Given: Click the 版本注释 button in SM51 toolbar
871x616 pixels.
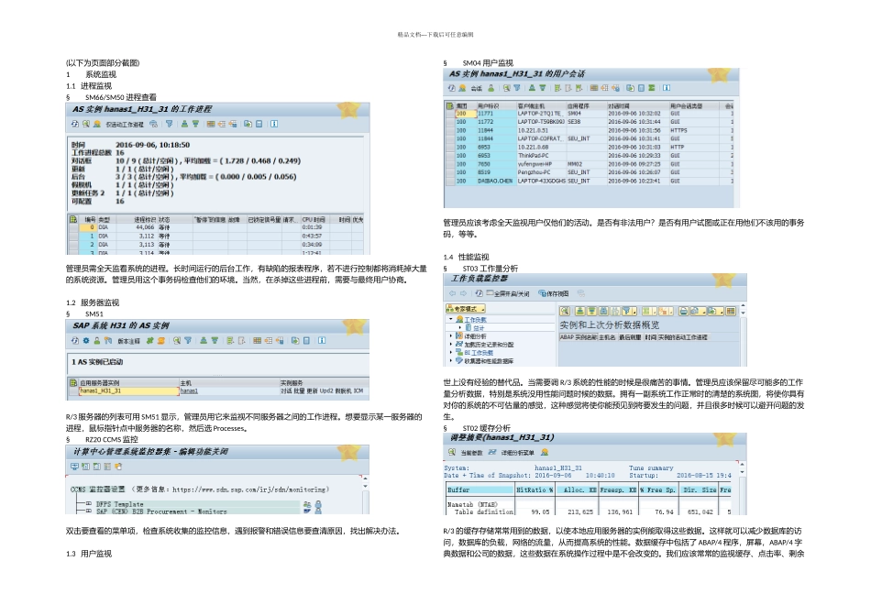Looking at the screenshot, I should (x=128, y=341).
